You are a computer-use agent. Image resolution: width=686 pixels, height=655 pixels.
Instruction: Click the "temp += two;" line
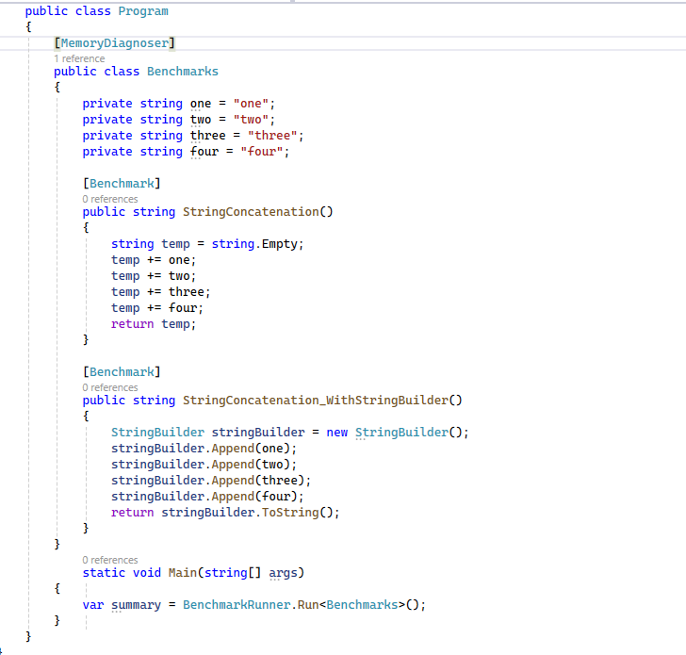coord(154,276)
